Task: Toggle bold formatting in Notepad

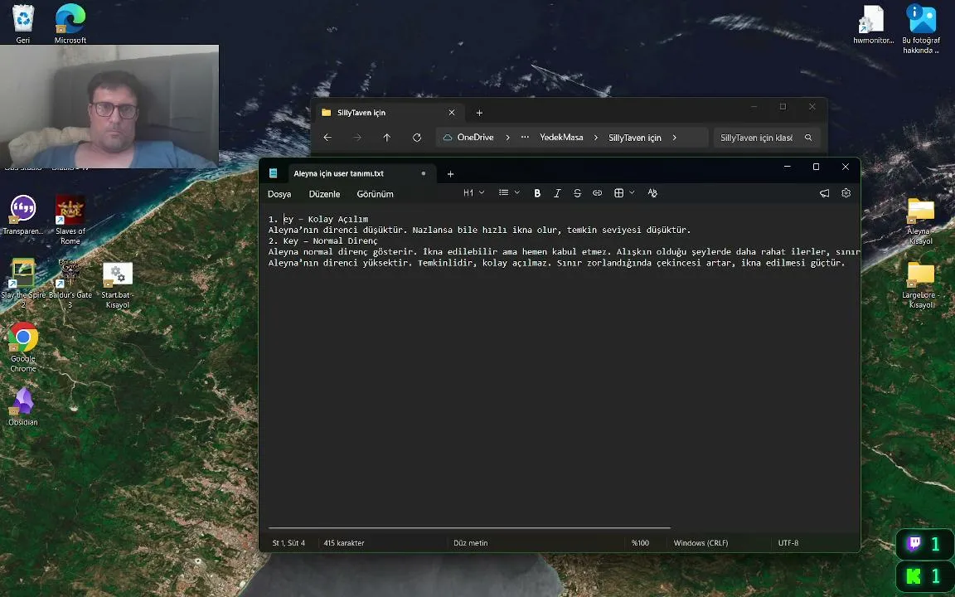Action: 537,193
